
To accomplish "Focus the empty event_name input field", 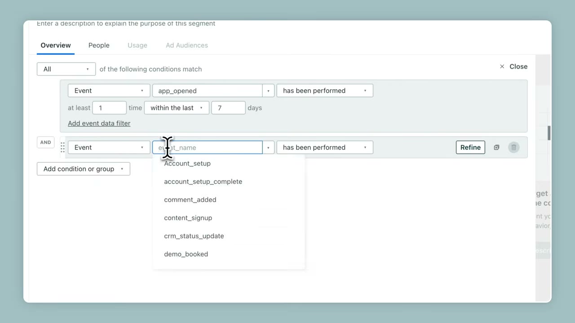I will [208, 148].
